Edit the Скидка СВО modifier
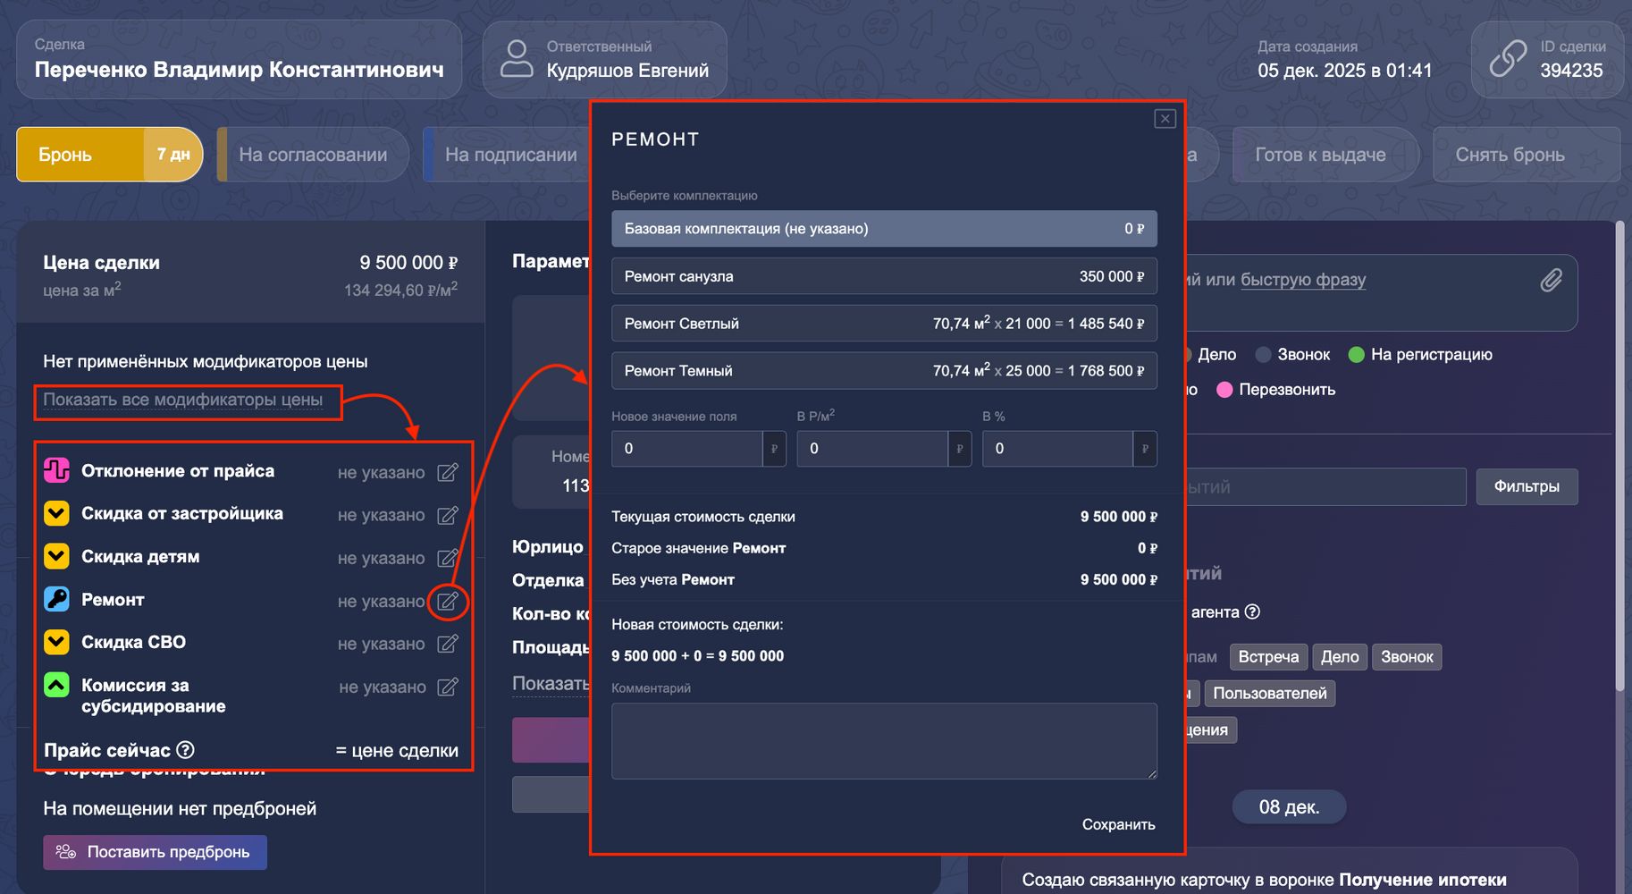The width and height of the screenshot is (1632, 894). click(448, 644)
